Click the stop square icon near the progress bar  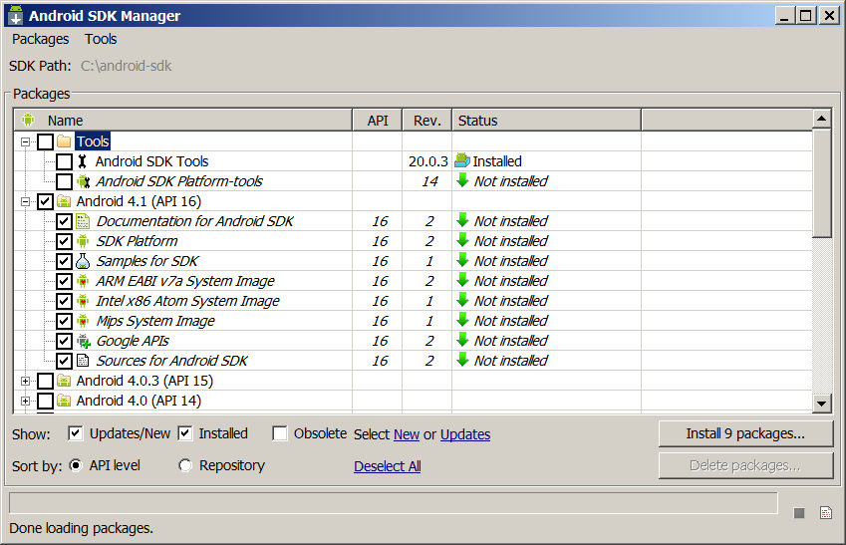pyautogui.click(x=799, y=513)
